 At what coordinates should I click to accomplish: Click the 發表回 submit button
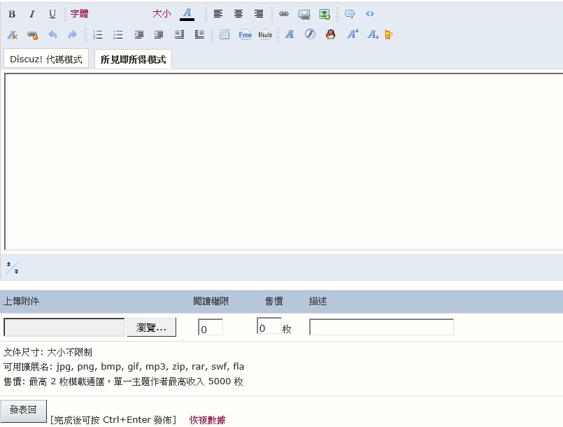(23, 411)
